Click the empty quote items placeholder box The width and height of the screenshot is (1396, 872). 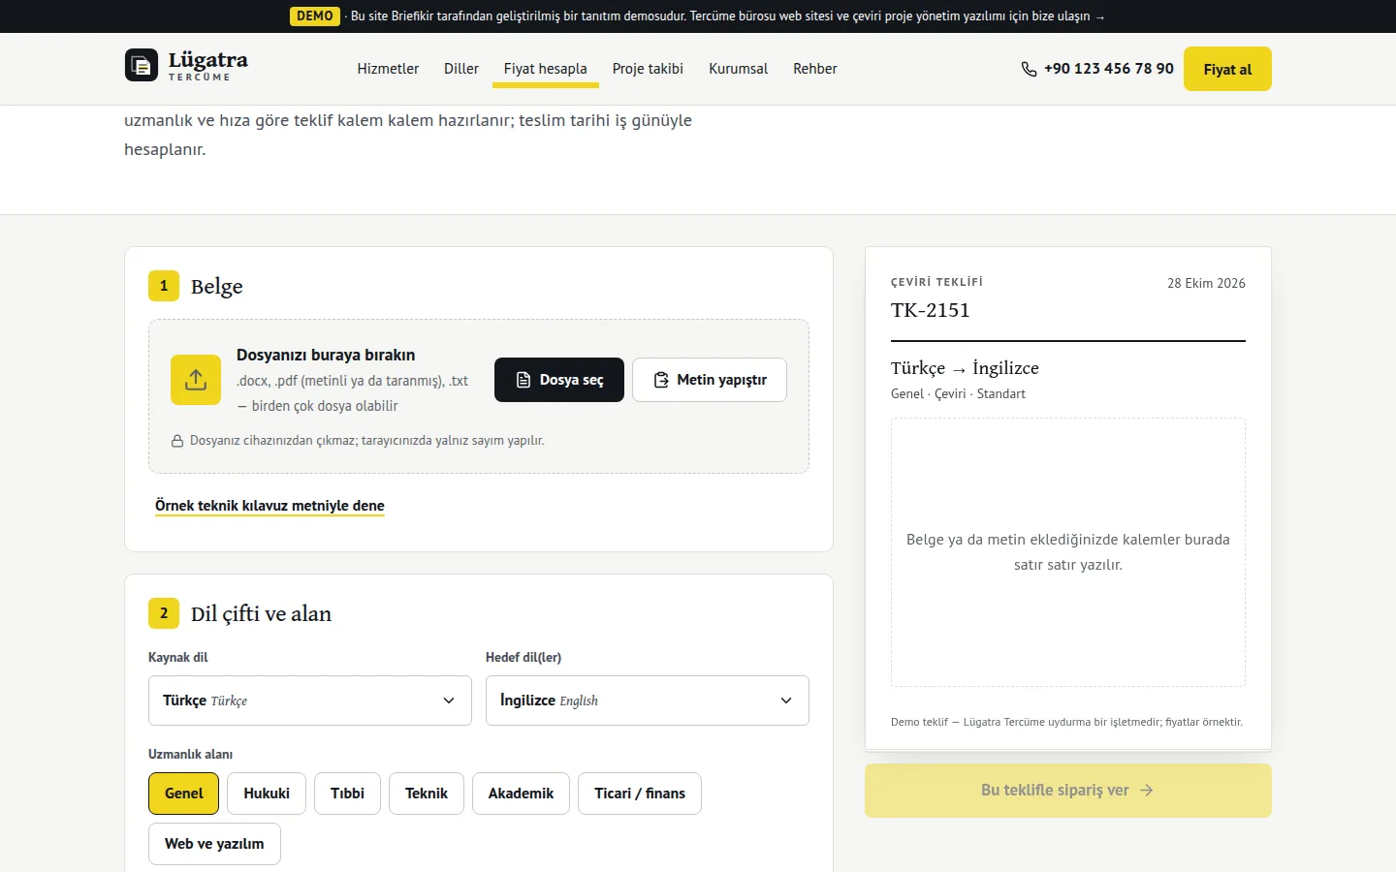point(1068,552)
